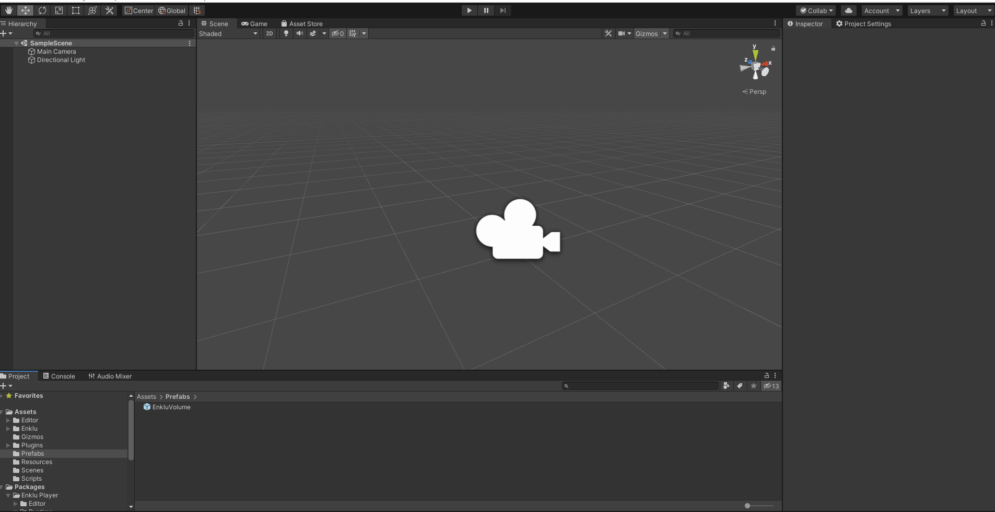Toggle scene grid visibility icon
The height and width of the screenshot is (512, 995).
pos(353,33)
